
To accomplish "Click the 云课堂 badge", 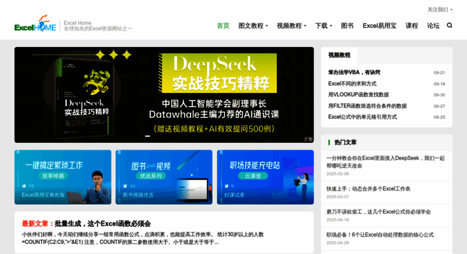I will tap(253, 176).
